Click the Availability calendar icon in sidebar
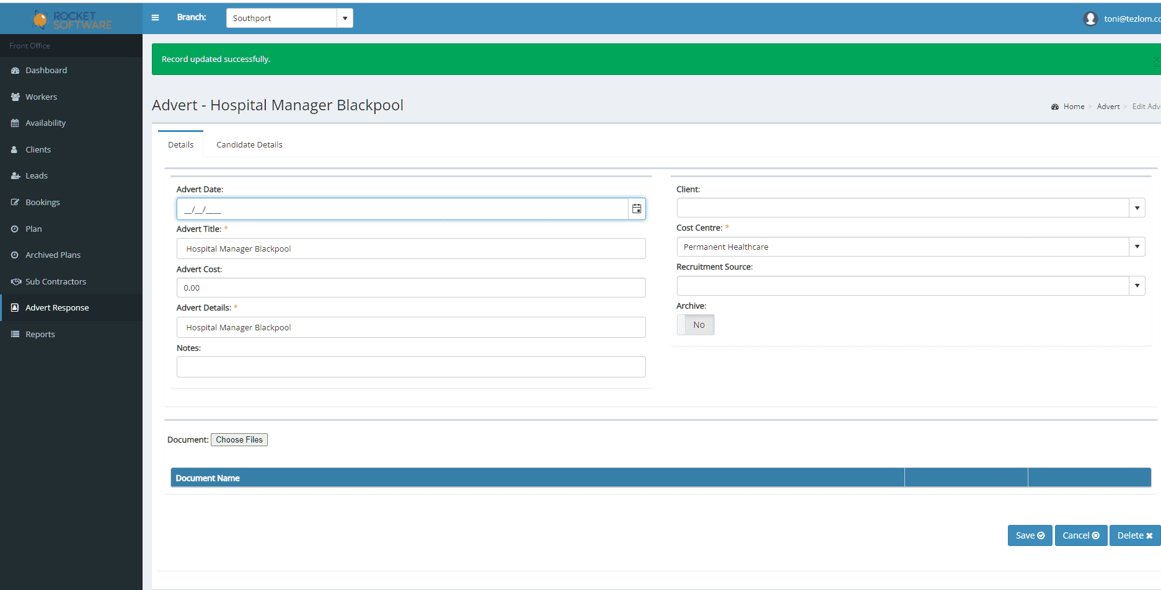Viewport: 1161px width, 590px height. coord(15,123)
